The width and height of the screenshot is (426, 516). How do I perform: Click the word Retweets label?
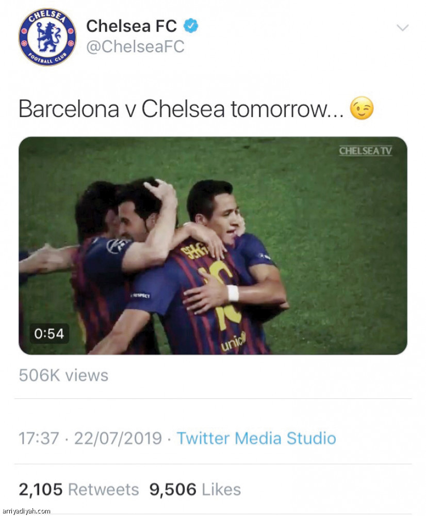(104, 489)
